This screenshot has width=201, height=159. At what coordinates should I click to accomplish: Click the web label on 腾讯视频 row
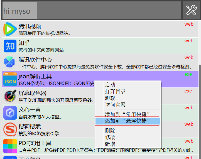click(x=189, y=24)
